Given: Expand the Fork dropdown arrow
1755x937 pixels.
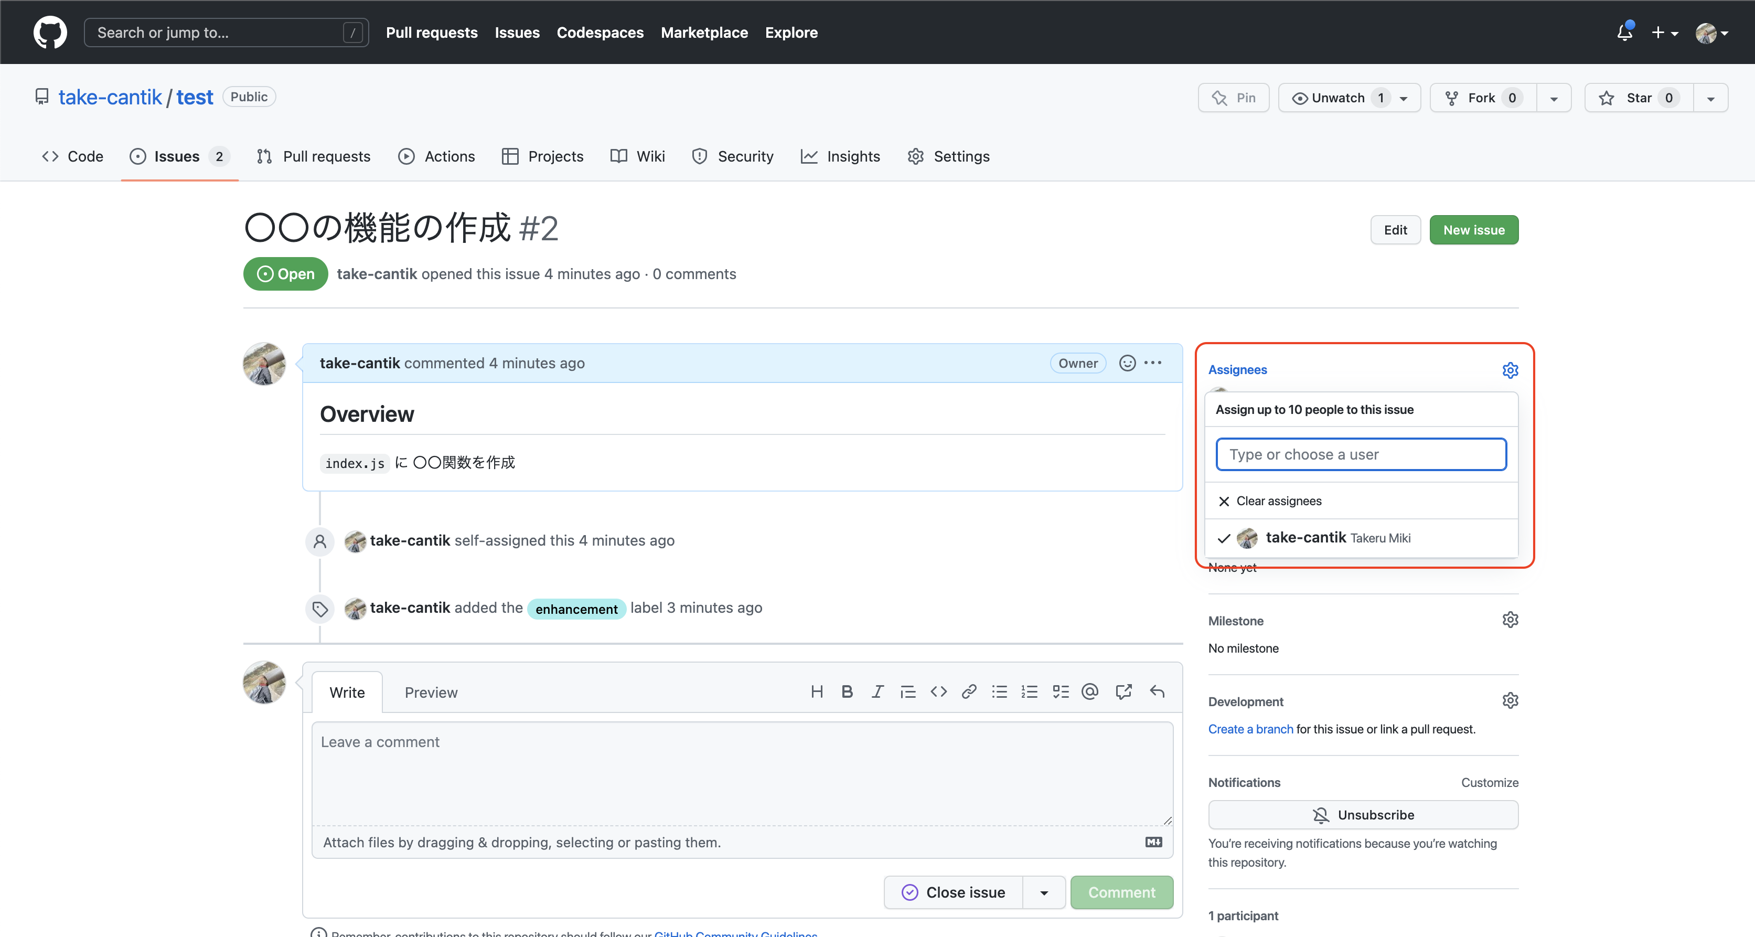Looking at the screenshot, I should [x=1554, y=98].
